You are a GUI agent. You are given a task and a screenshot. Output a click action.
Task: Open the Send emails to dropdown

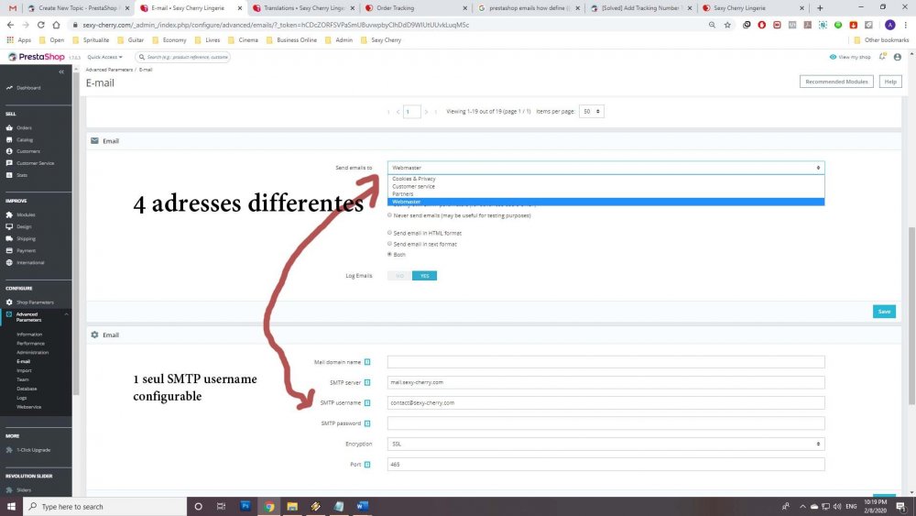point(605,168)
